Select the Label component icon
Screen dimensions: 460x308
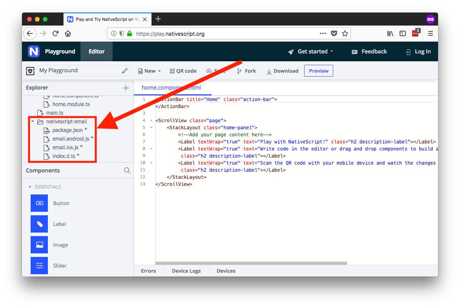click(39, 224)
